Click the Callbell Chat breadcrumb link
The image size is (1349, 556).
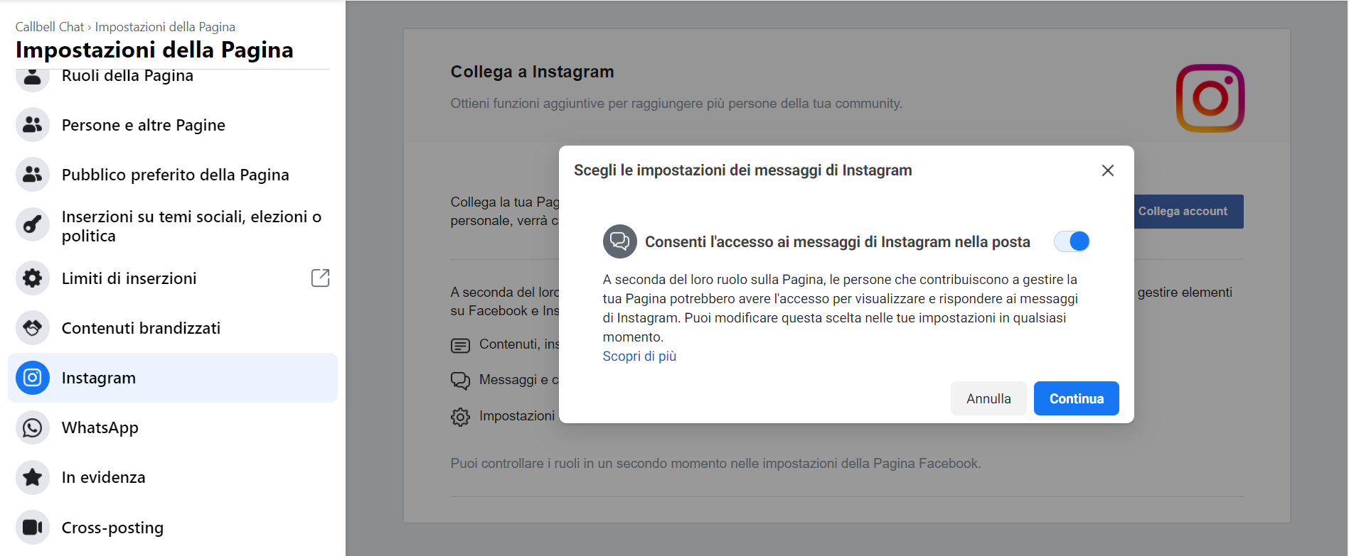click(50, 27)
